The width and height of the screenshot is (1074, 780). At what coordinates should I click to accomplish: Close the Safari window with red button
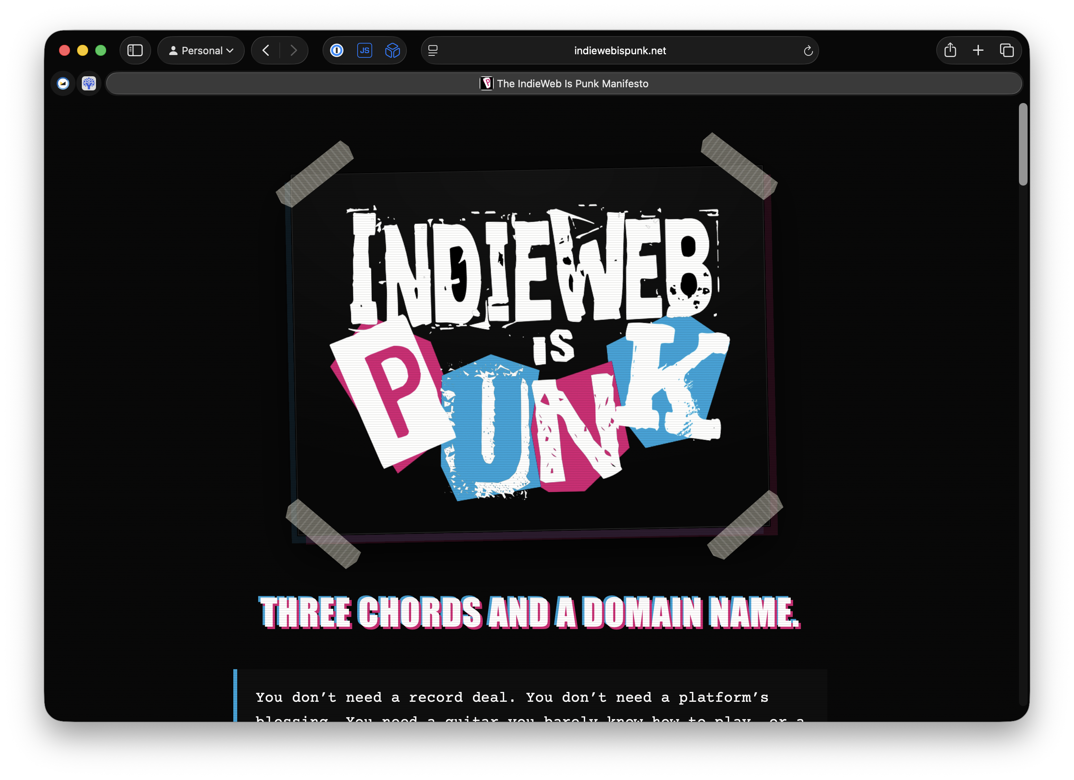point(65,50)
